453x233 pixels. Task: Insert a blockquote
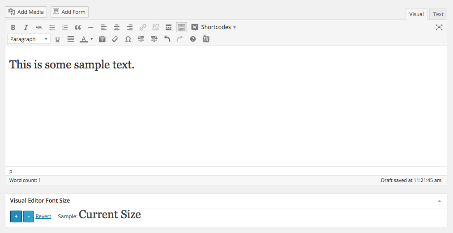(x=78, y=27)
